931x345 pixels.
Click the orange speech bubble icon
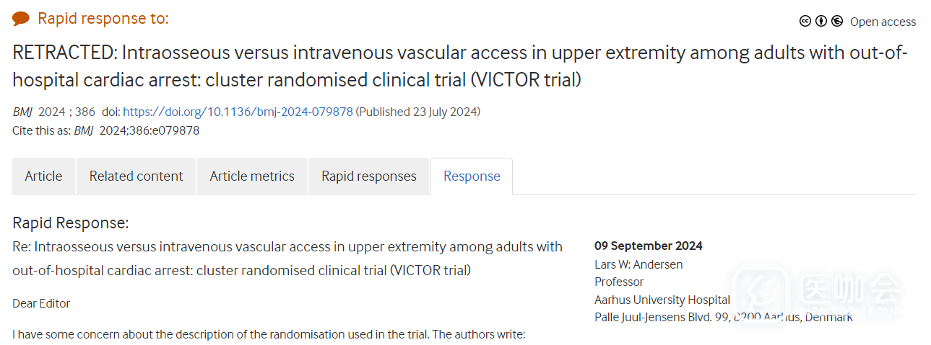tap(21, 19)
